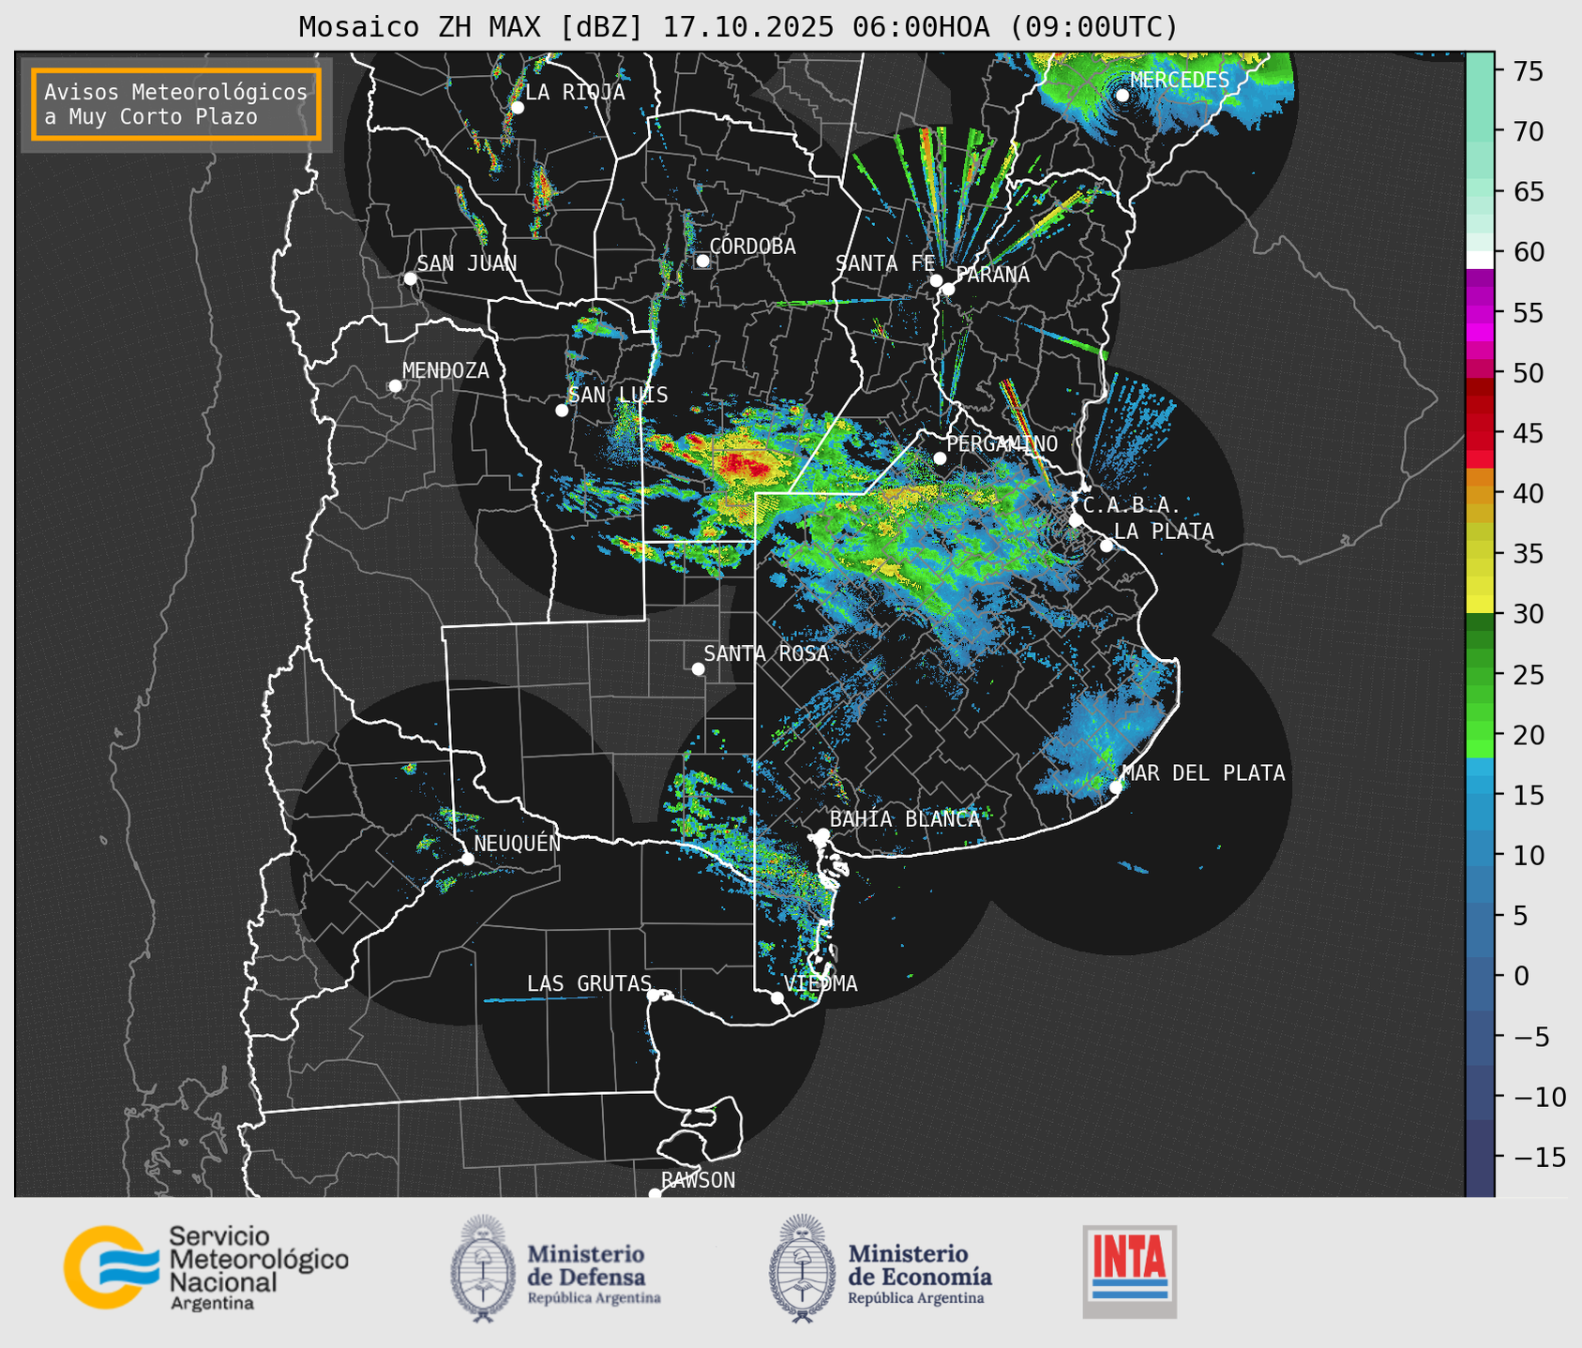The height and width of the screenshot is (1348, 1582).
Task: Click the MERCEDES radar marker dot
Action: click(1122, 96)
